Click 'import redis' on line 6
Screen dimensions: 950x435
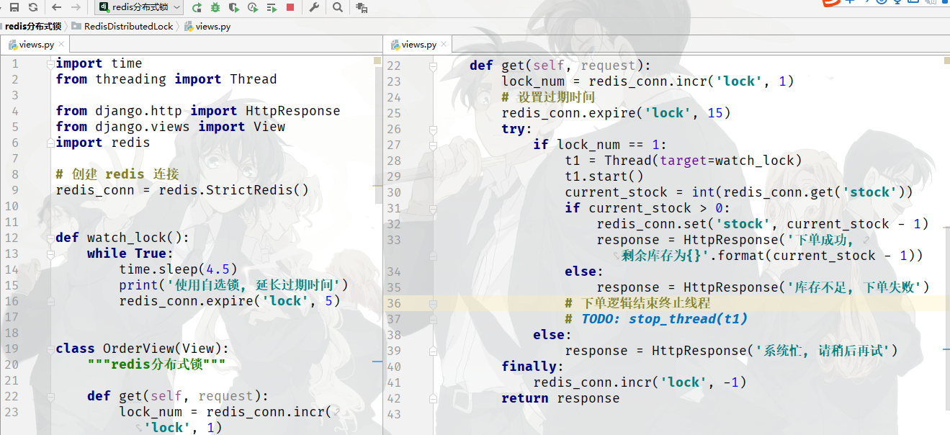[x=103, y=143]
